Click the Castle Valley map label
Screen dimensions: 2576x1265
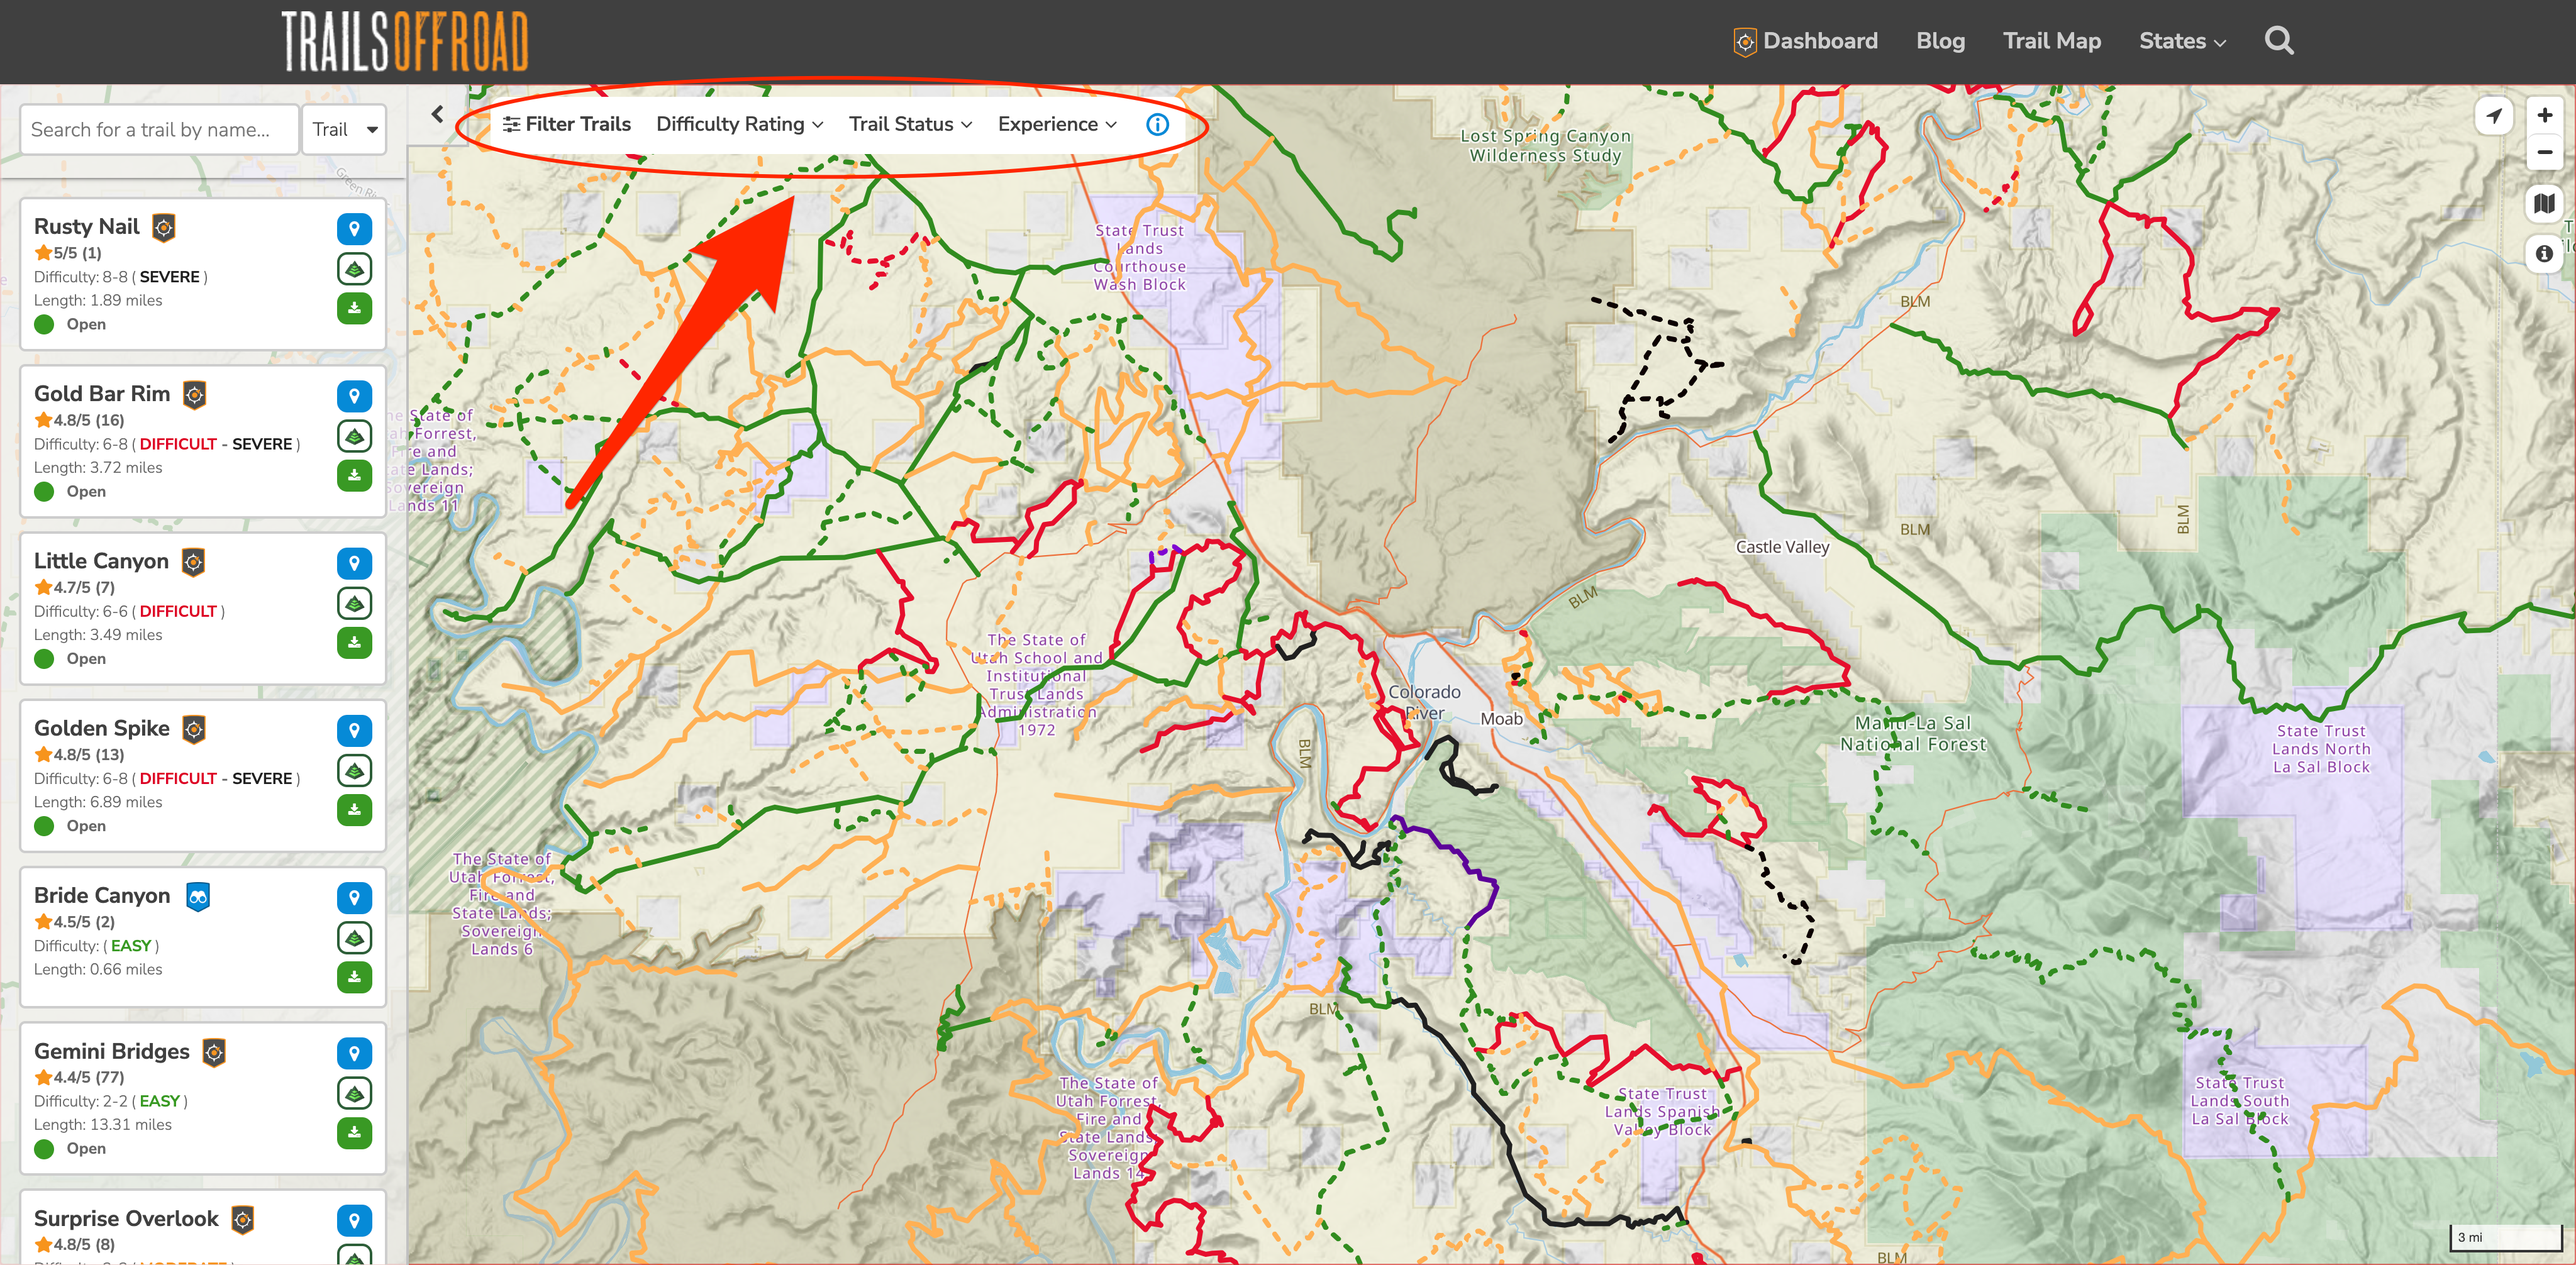click(x=1782, y=547)
